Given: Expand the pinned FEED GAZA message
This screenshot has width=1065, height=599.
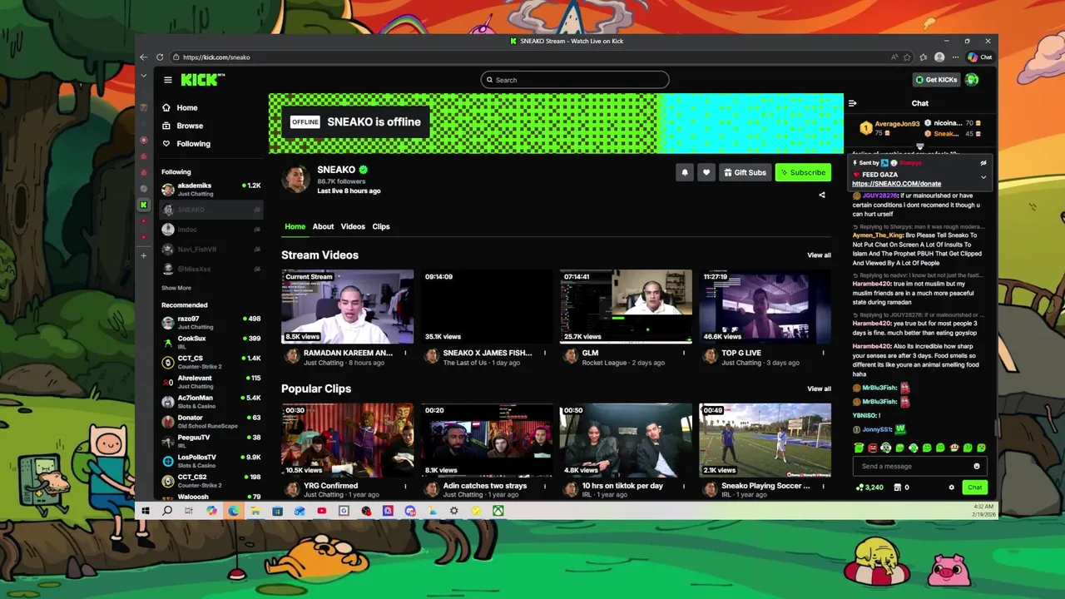Looking at the screenshot, I should coord(983,177).
